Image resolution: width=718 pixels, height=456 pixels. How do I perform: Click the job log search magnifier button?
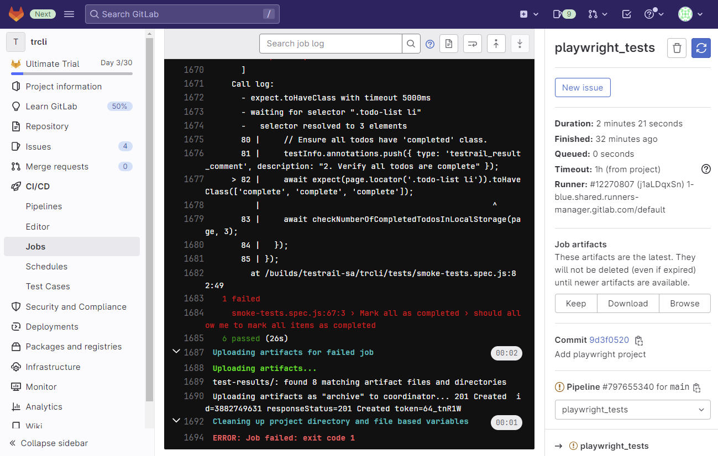pyautogui.click(x=411, y=44)
